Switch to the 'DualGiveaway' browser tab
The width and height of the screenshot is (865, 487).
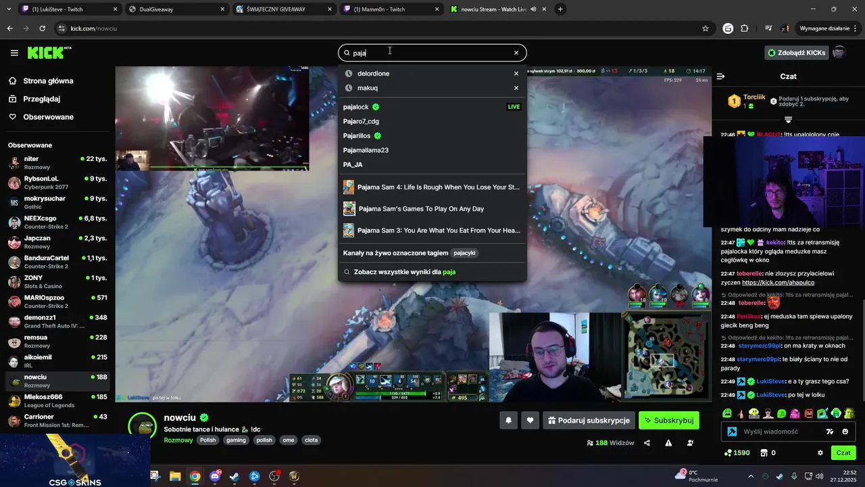(x=176, y=9)
